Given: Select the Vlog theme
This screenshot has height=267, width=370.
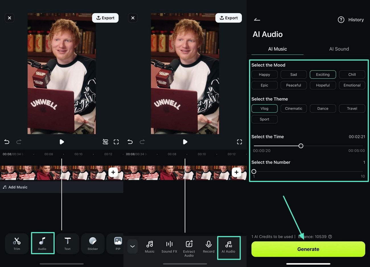Looking at the screenshot, I should [x=264, y=109].
